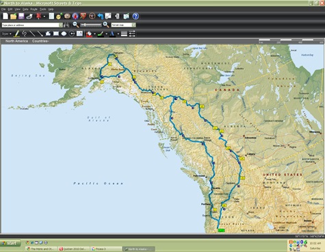
Task: Open the pushpin dropdown arrow
Action: pyautogui.click(x=44, y=16)
